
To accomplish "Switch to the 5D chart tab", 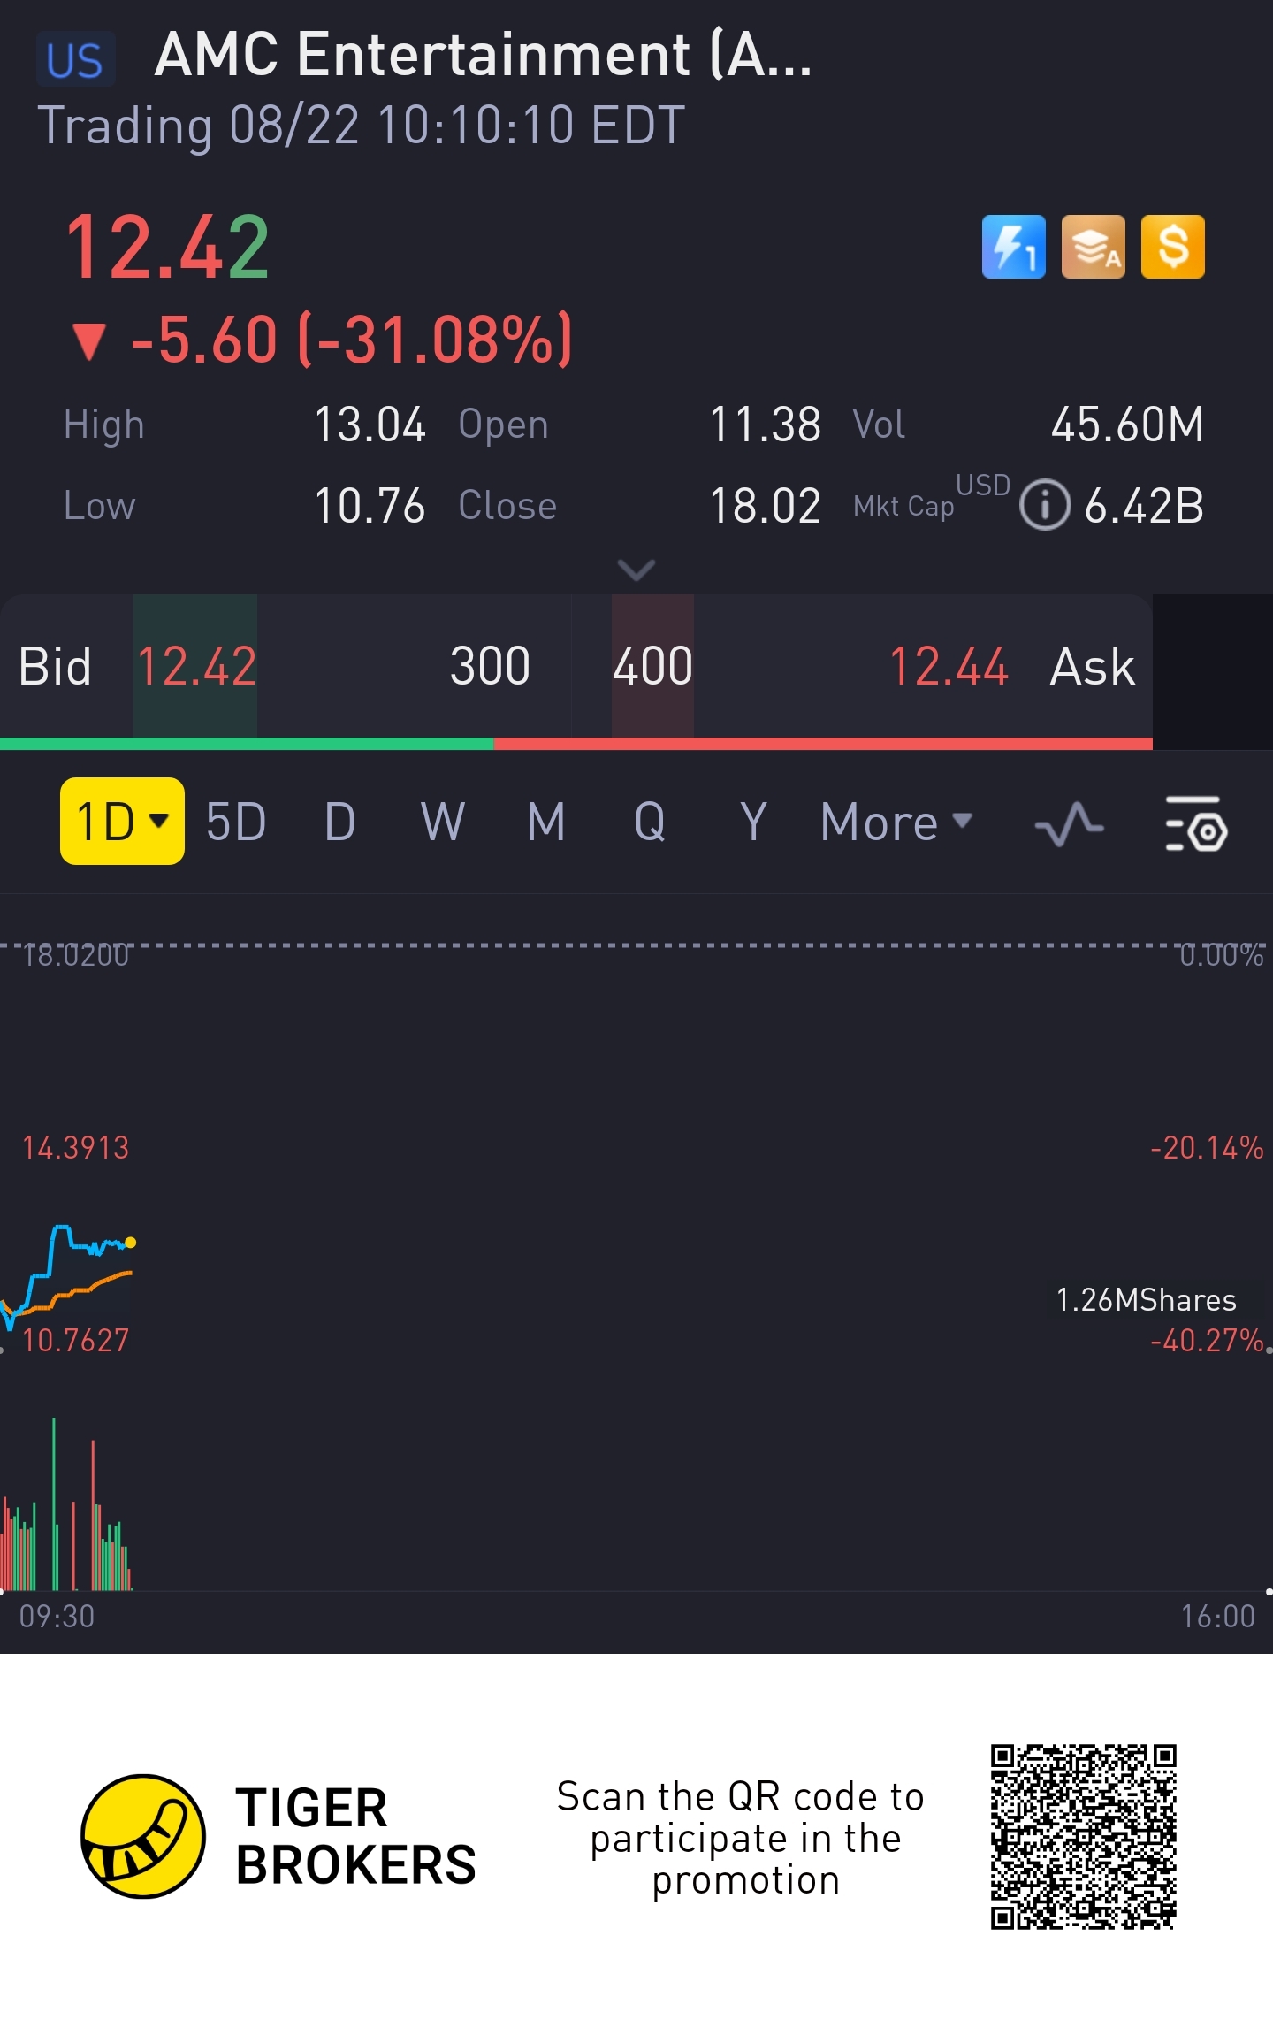I will [x=236, y=823].
